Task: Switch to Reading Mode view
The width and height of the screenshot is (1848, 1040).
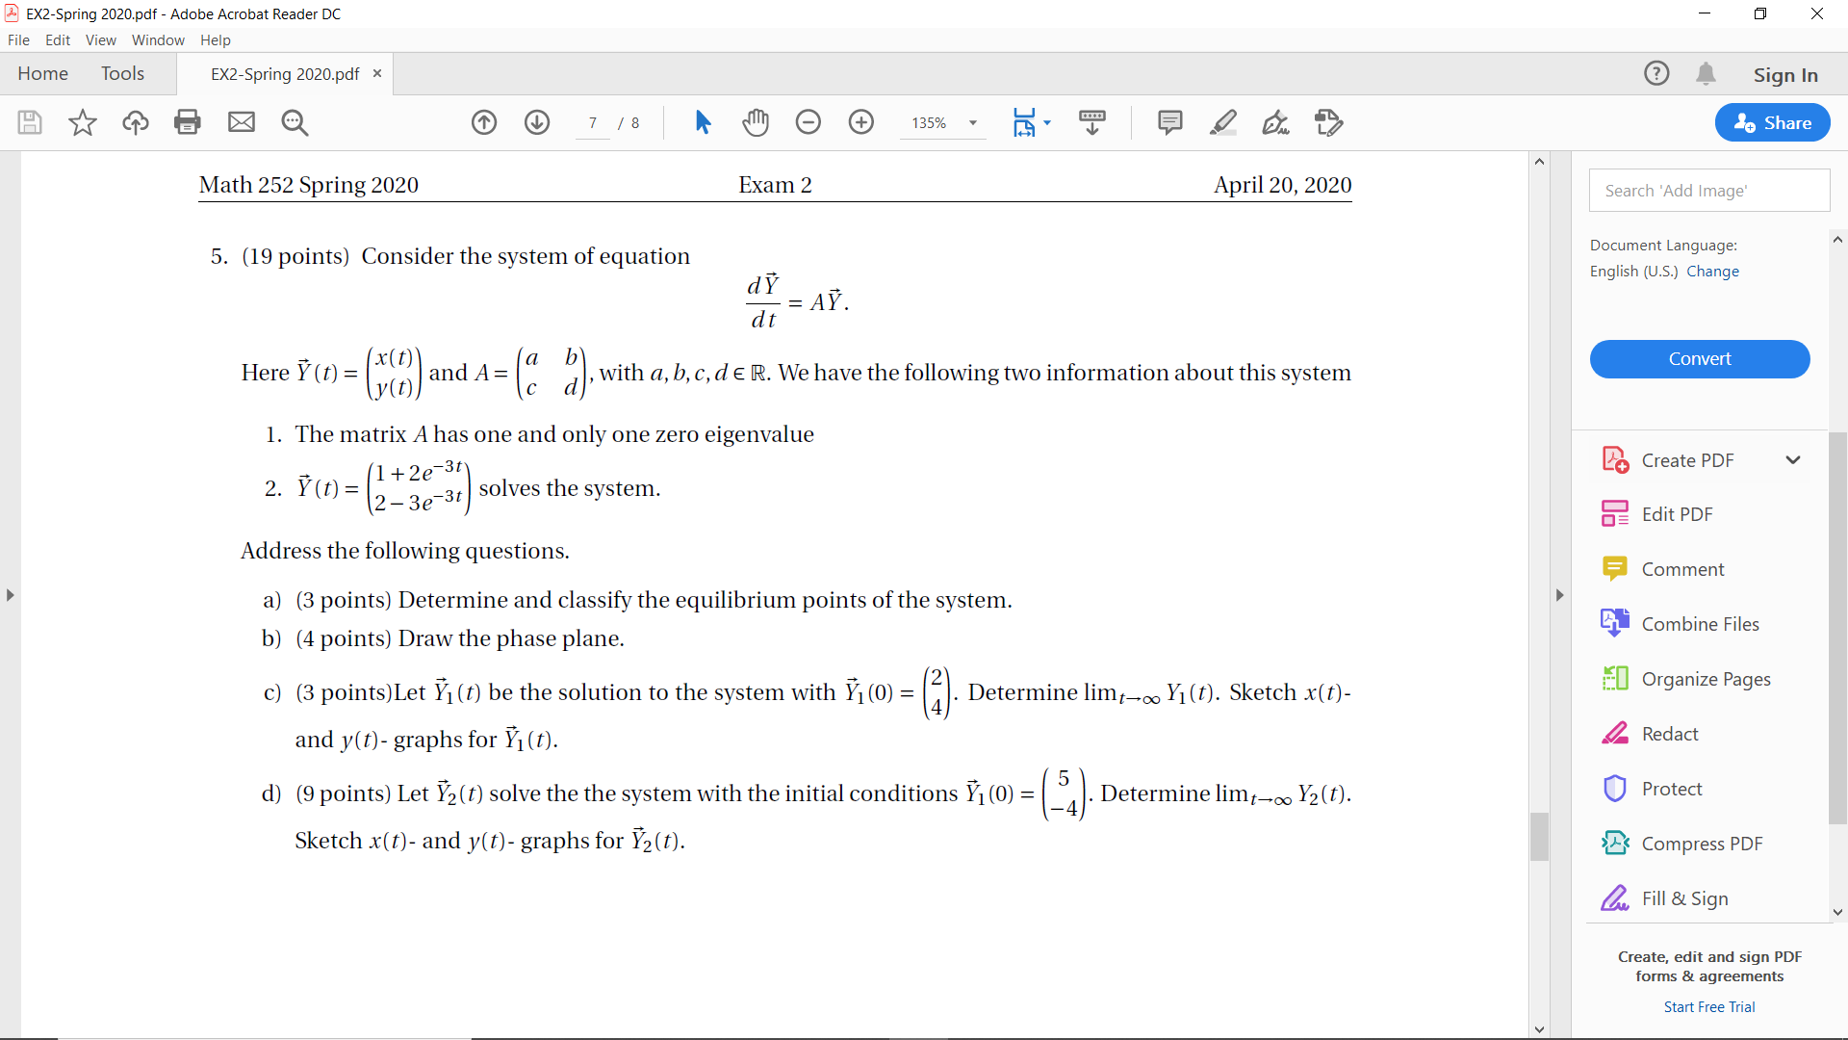Action: pyautogui.click(x=1091, y=122)
